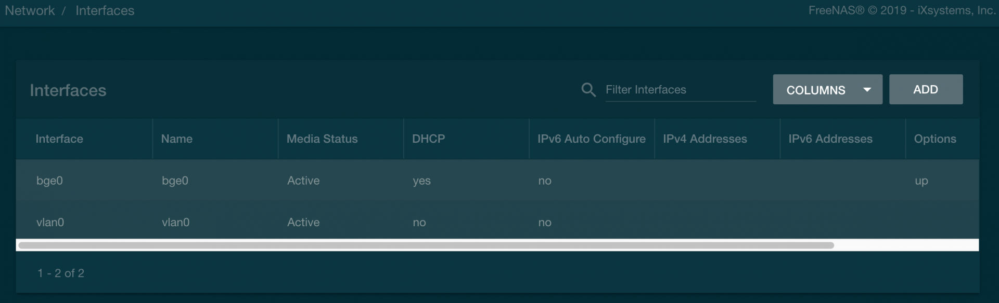999x303 pixels.
Task: Click the Network breadcrumb link
Action: click(30, 10)
